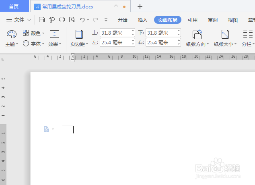Decrease the left margin with down stepper

pyautogui.click(x=133, y=44)
